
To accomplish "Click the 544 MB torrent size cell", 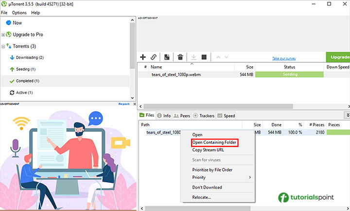I will (x=246, y=74).
